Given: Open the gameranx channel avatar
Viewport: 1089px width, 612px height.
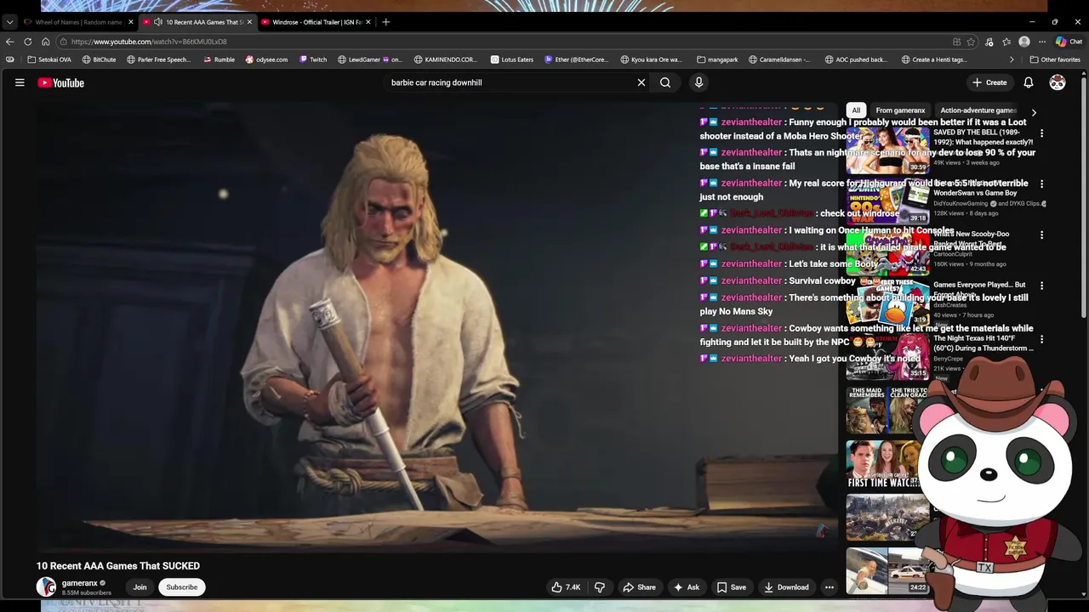Looking at the screenshot, I should tap(46, 586).
